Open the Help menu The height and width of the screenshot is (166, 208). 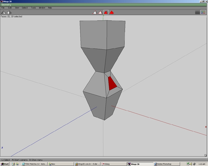click(x=50, y=8)
